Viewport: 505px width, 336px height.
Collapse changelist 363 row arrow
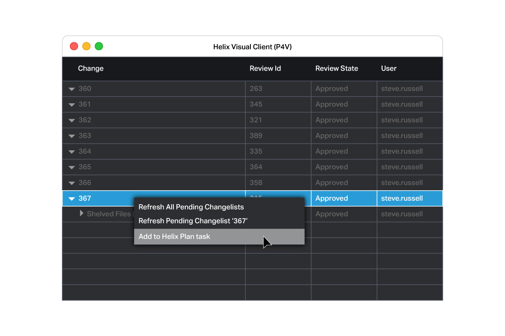[72, 136]
